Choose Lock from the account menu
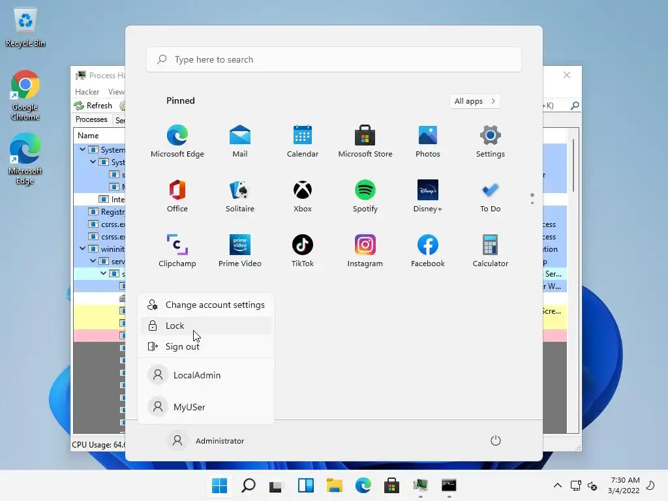This screenshot has height=501, width=668. [x=206, y=326]
